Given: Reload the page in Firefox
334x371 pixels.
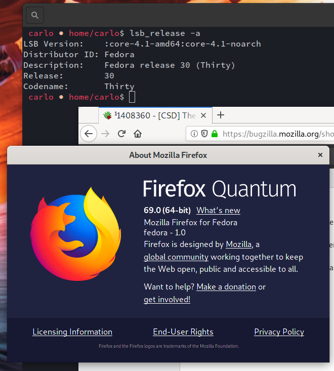Looking at the screenshot, I should click(x=121, y=134).
